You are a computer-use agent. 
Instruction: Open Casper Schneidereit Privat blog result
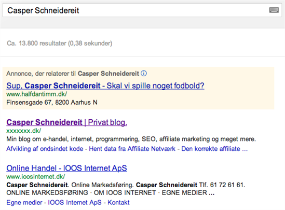click(66, 122)
